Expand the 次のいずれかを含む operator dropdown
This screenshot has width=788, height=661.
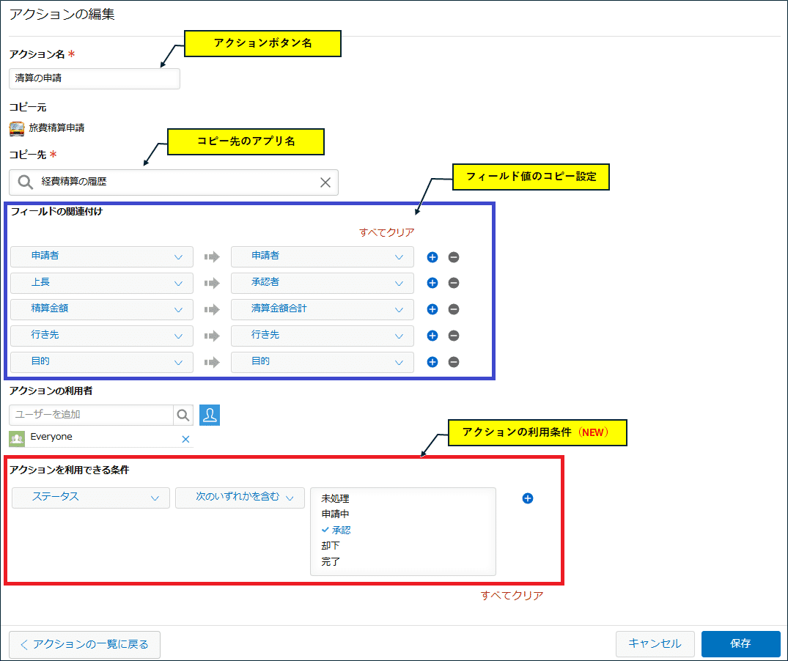pyautogui.click(x=240, y=498)
